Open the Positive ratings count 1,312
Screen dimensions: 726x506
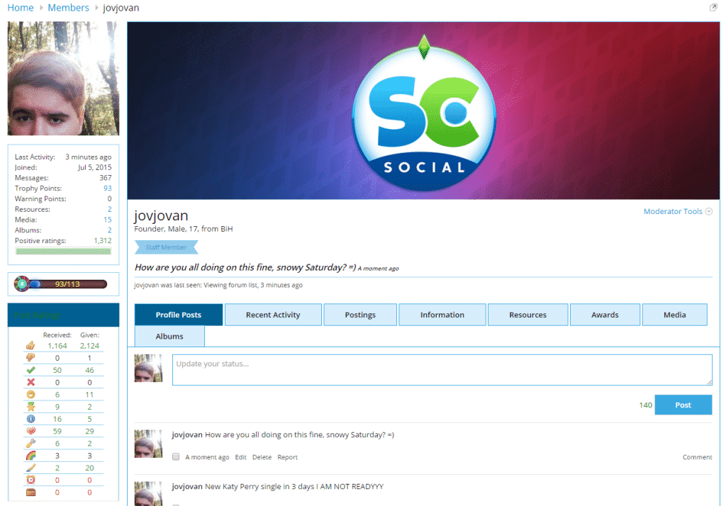point(103,241)
